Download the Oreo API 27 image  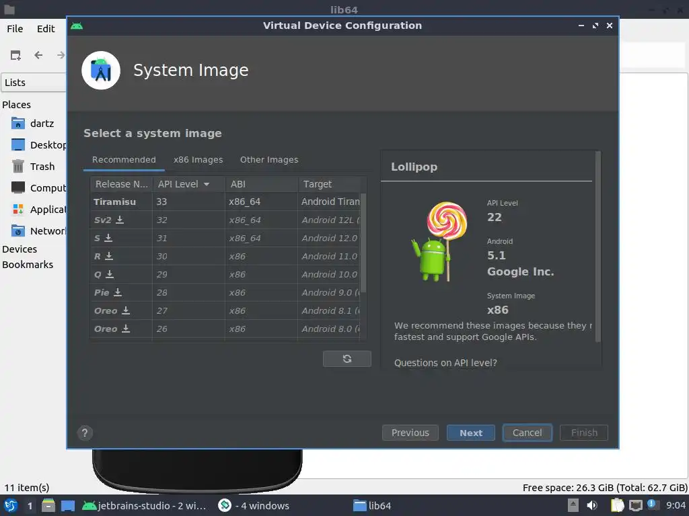pos(126,310)
